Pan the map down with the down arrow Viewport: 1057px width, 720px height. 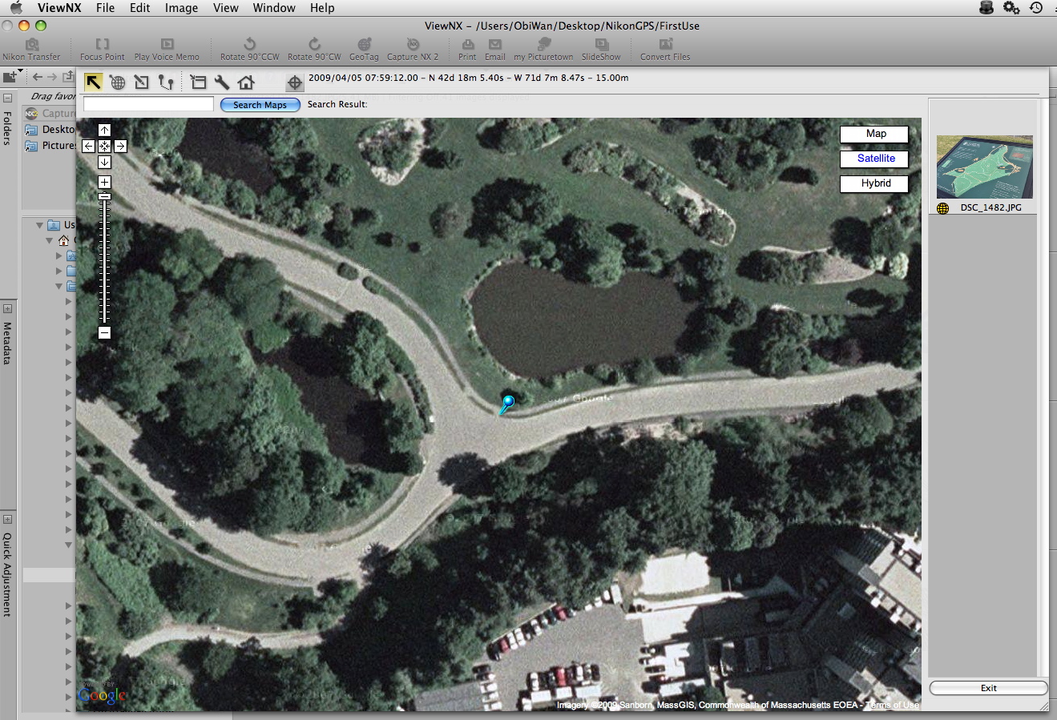point(104,162)
